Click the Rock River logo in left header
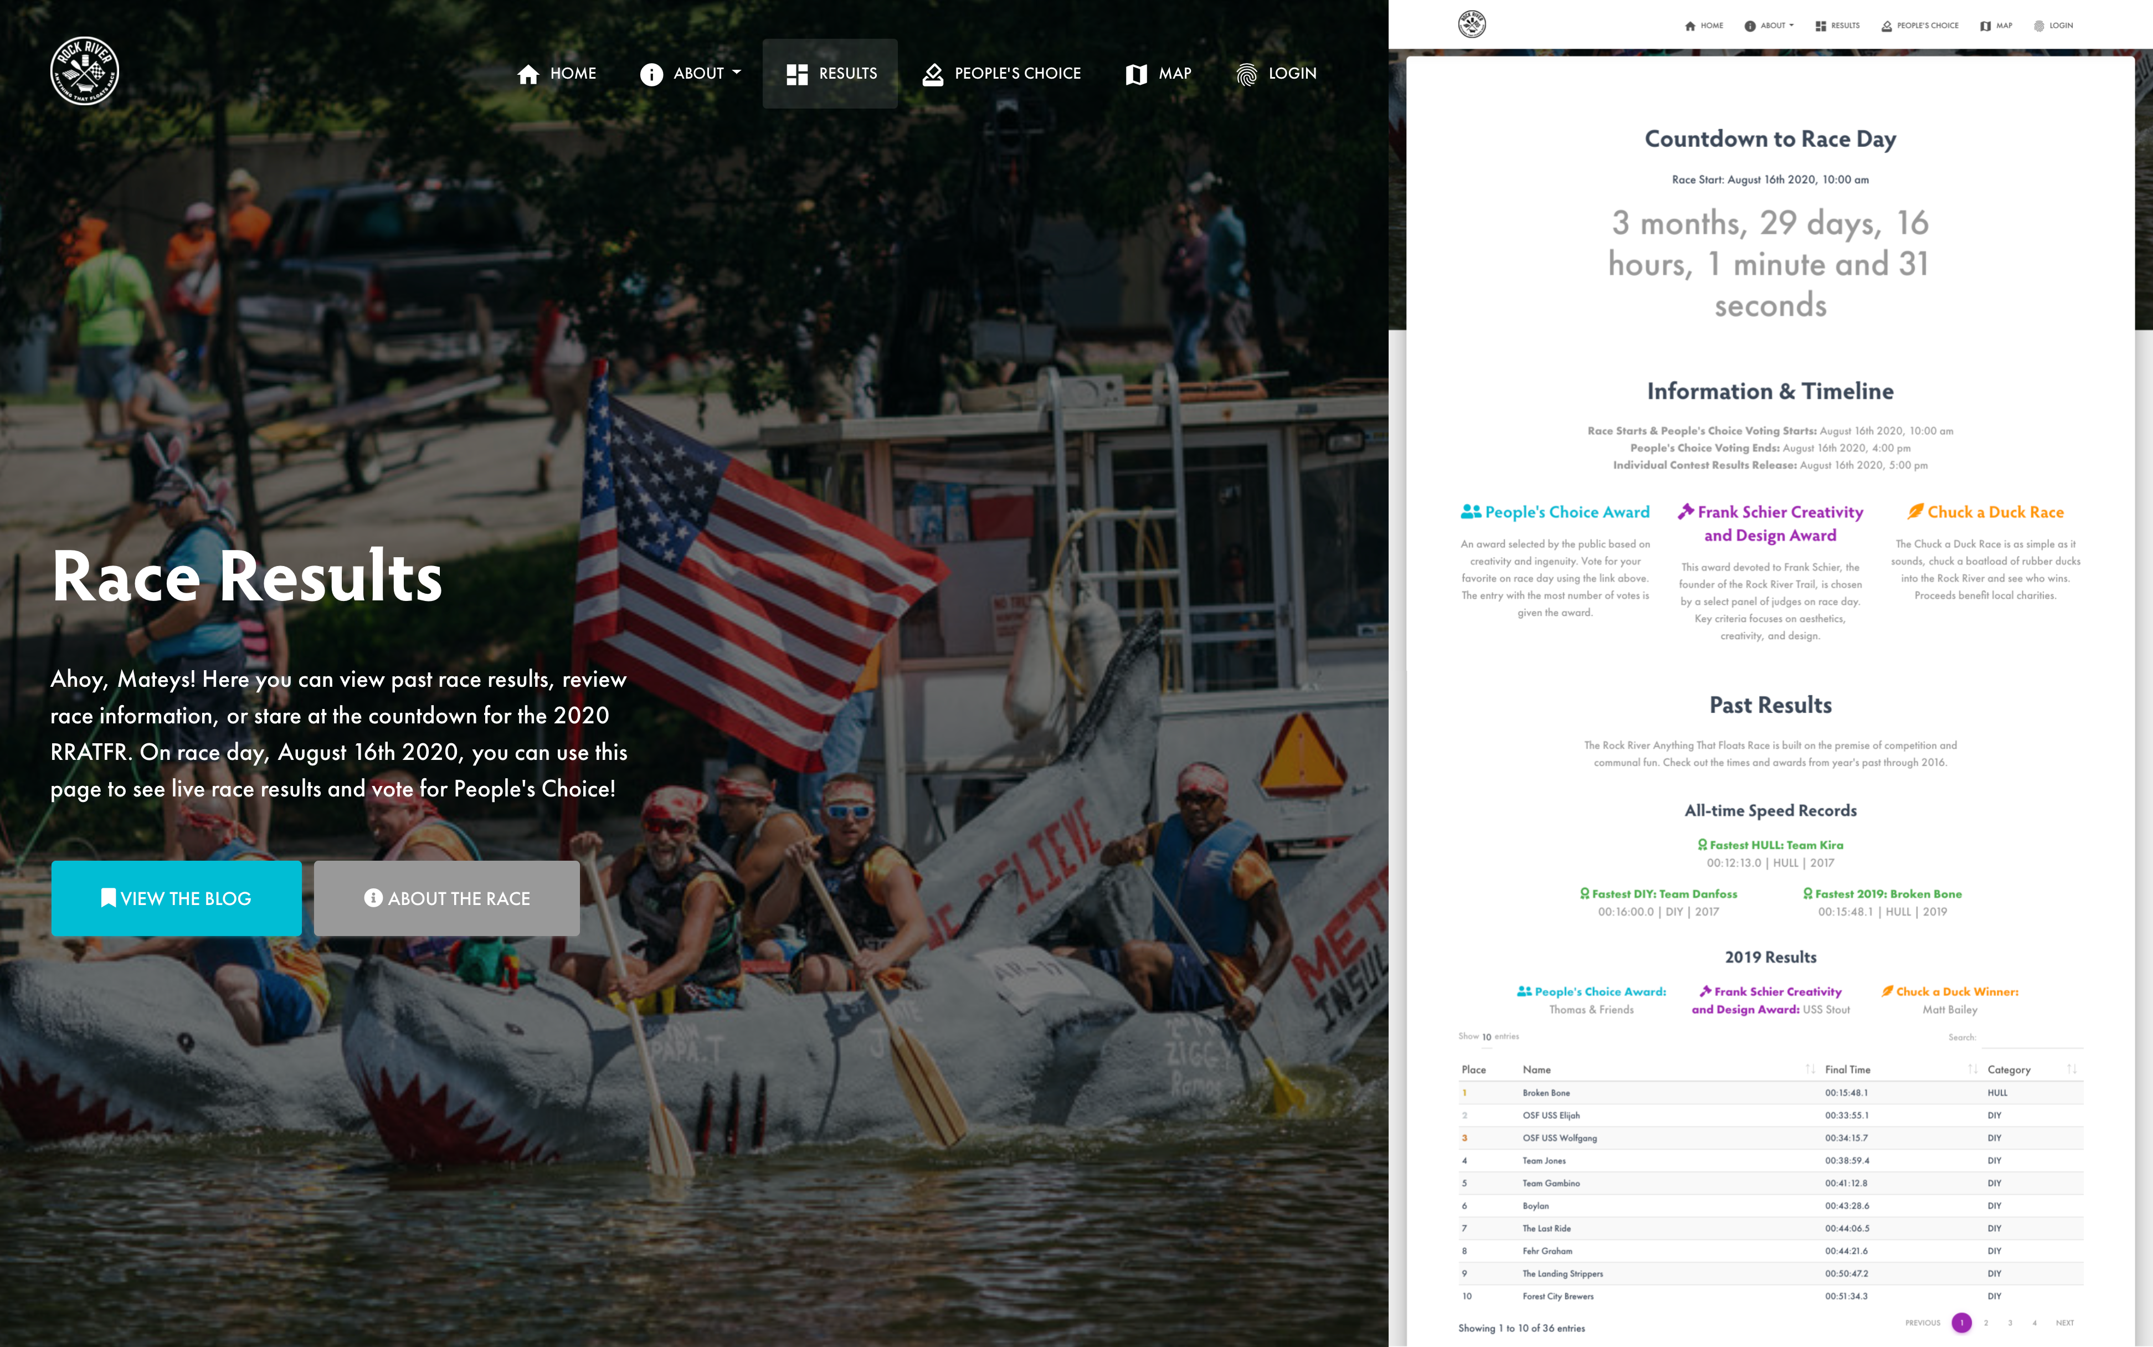The image size is (2153, 1347). [x=84, y=71]
